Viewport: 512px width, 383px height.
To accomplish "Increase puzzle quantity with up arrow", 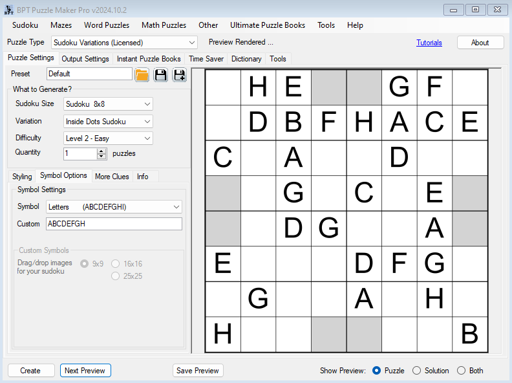I will click(x=101, y=151).
